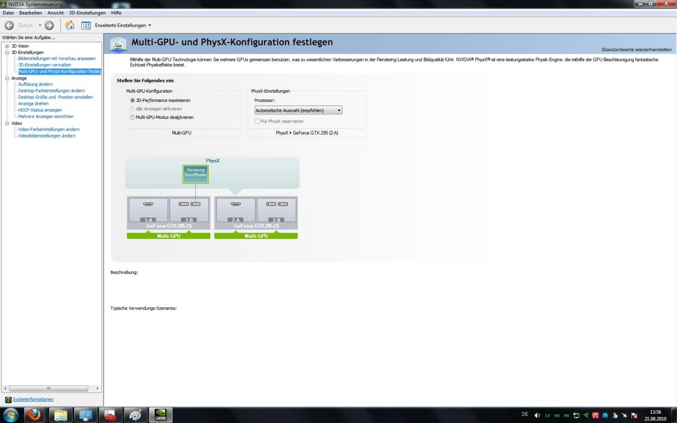
Task: Click the green Razer tray icon
Action: (586, 415)
